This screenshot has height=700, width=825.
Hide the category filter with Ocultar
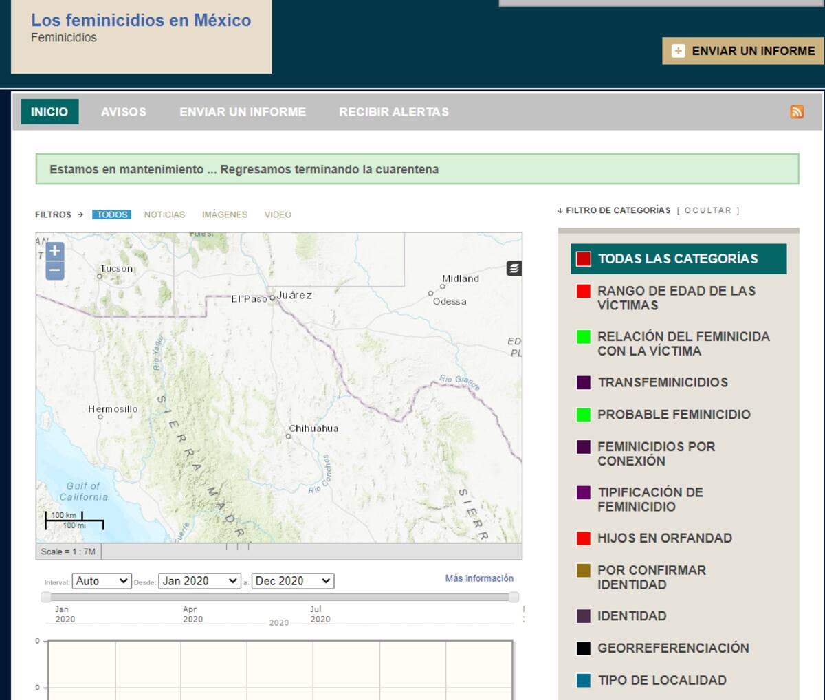pyautogui.click(x=707, y=210)
